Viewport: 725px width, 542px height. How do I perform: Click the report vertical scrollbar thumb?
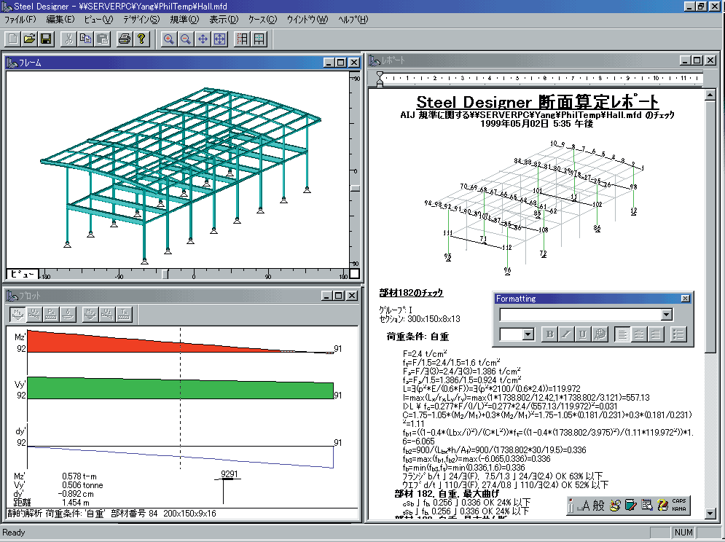tap(710, 228)
